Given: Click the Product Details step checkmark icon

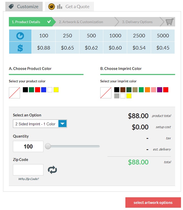Looking at the screenshot, I should [49, 22].
